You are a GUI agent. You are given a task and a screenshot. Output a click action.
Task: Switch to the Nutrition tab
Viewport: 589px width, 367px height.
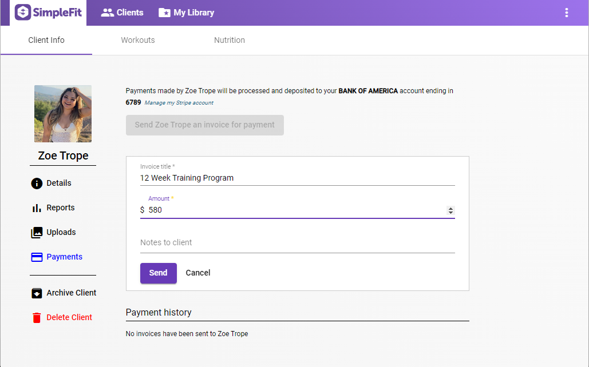pyautogui.click(x=230, y=40)
